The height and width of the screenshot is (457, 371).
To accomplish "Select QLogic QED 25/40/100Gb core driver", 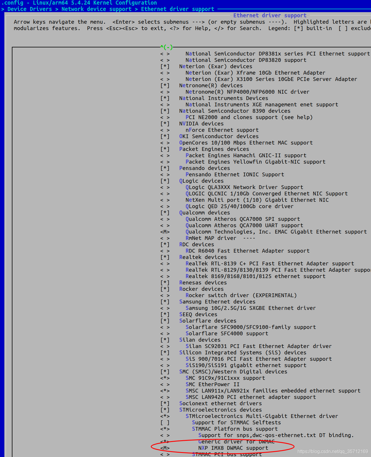I will (x=239, y=206).
